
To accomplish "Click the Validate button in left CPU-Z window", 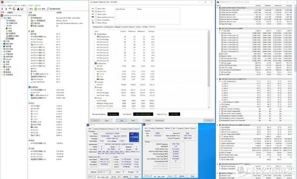I will pyautogui.click(x=126, y=177).
